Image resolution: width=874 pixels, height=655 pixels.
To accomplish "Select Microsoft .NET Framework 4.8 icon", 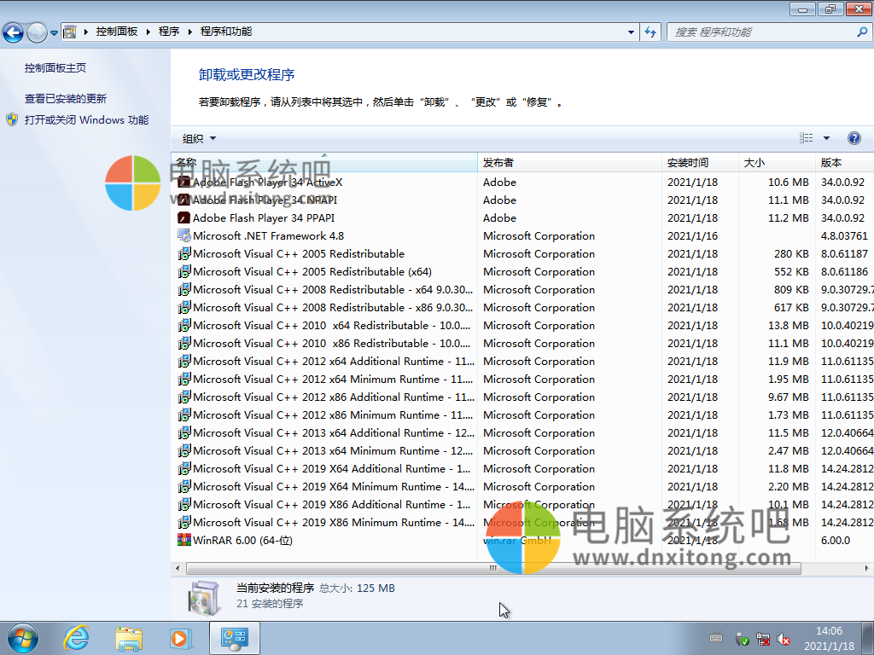I will [184, 235].
